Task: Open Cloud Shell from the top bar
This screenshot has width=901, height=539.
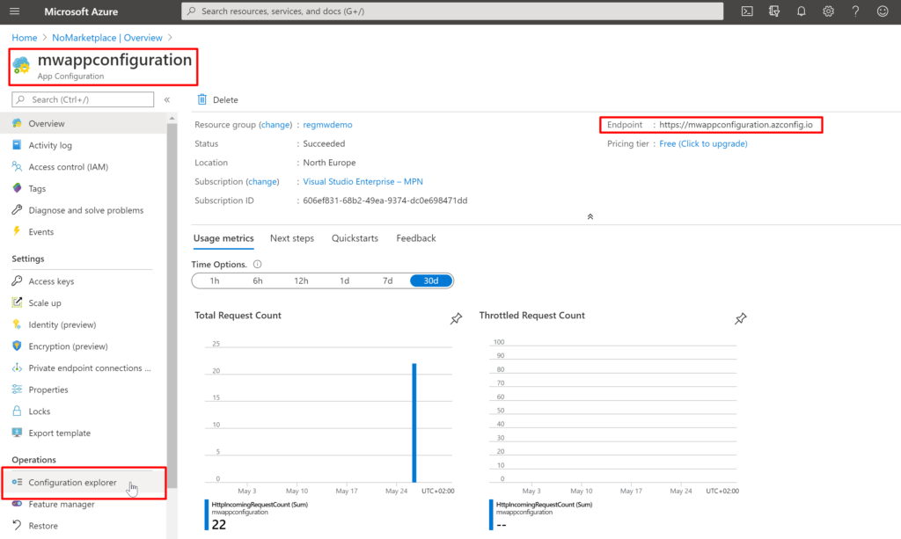Action: 747,11
